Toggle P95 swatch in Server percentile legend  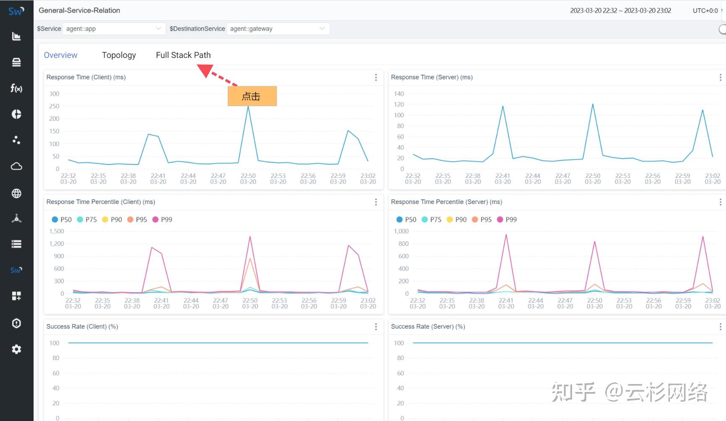[x=475, y=220]
